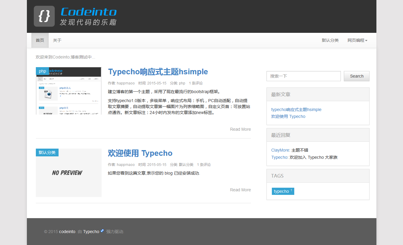Open the 默认分类 navigation item
This screenshot has width=403, height=245.
pos(330,40)
